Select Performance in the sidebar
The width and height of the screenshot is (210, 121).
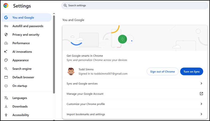point(26,43)
